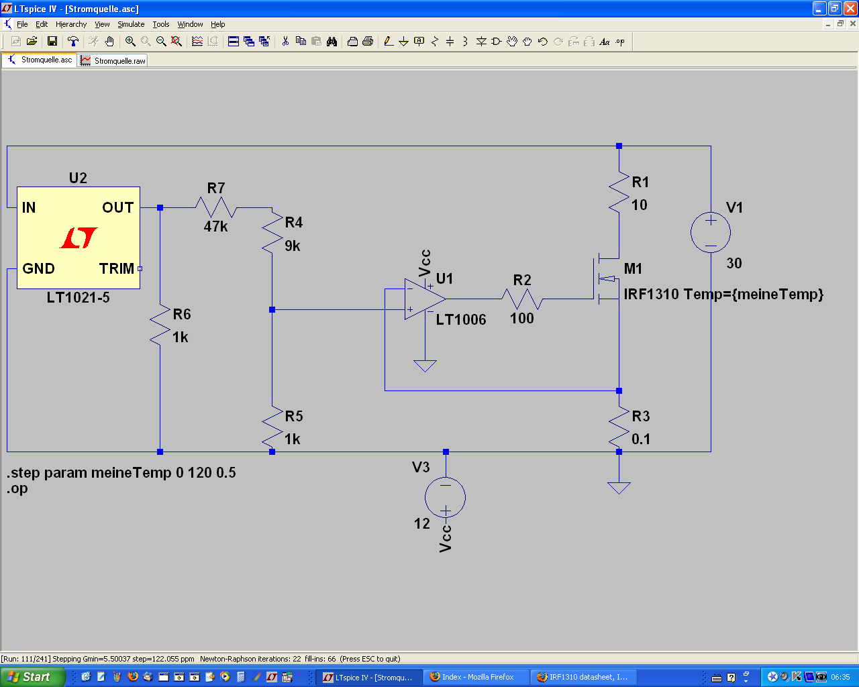Click the V3 value 12
This screenshot has width=859, height=687.
pyautogui.click(x=422, y=524)
